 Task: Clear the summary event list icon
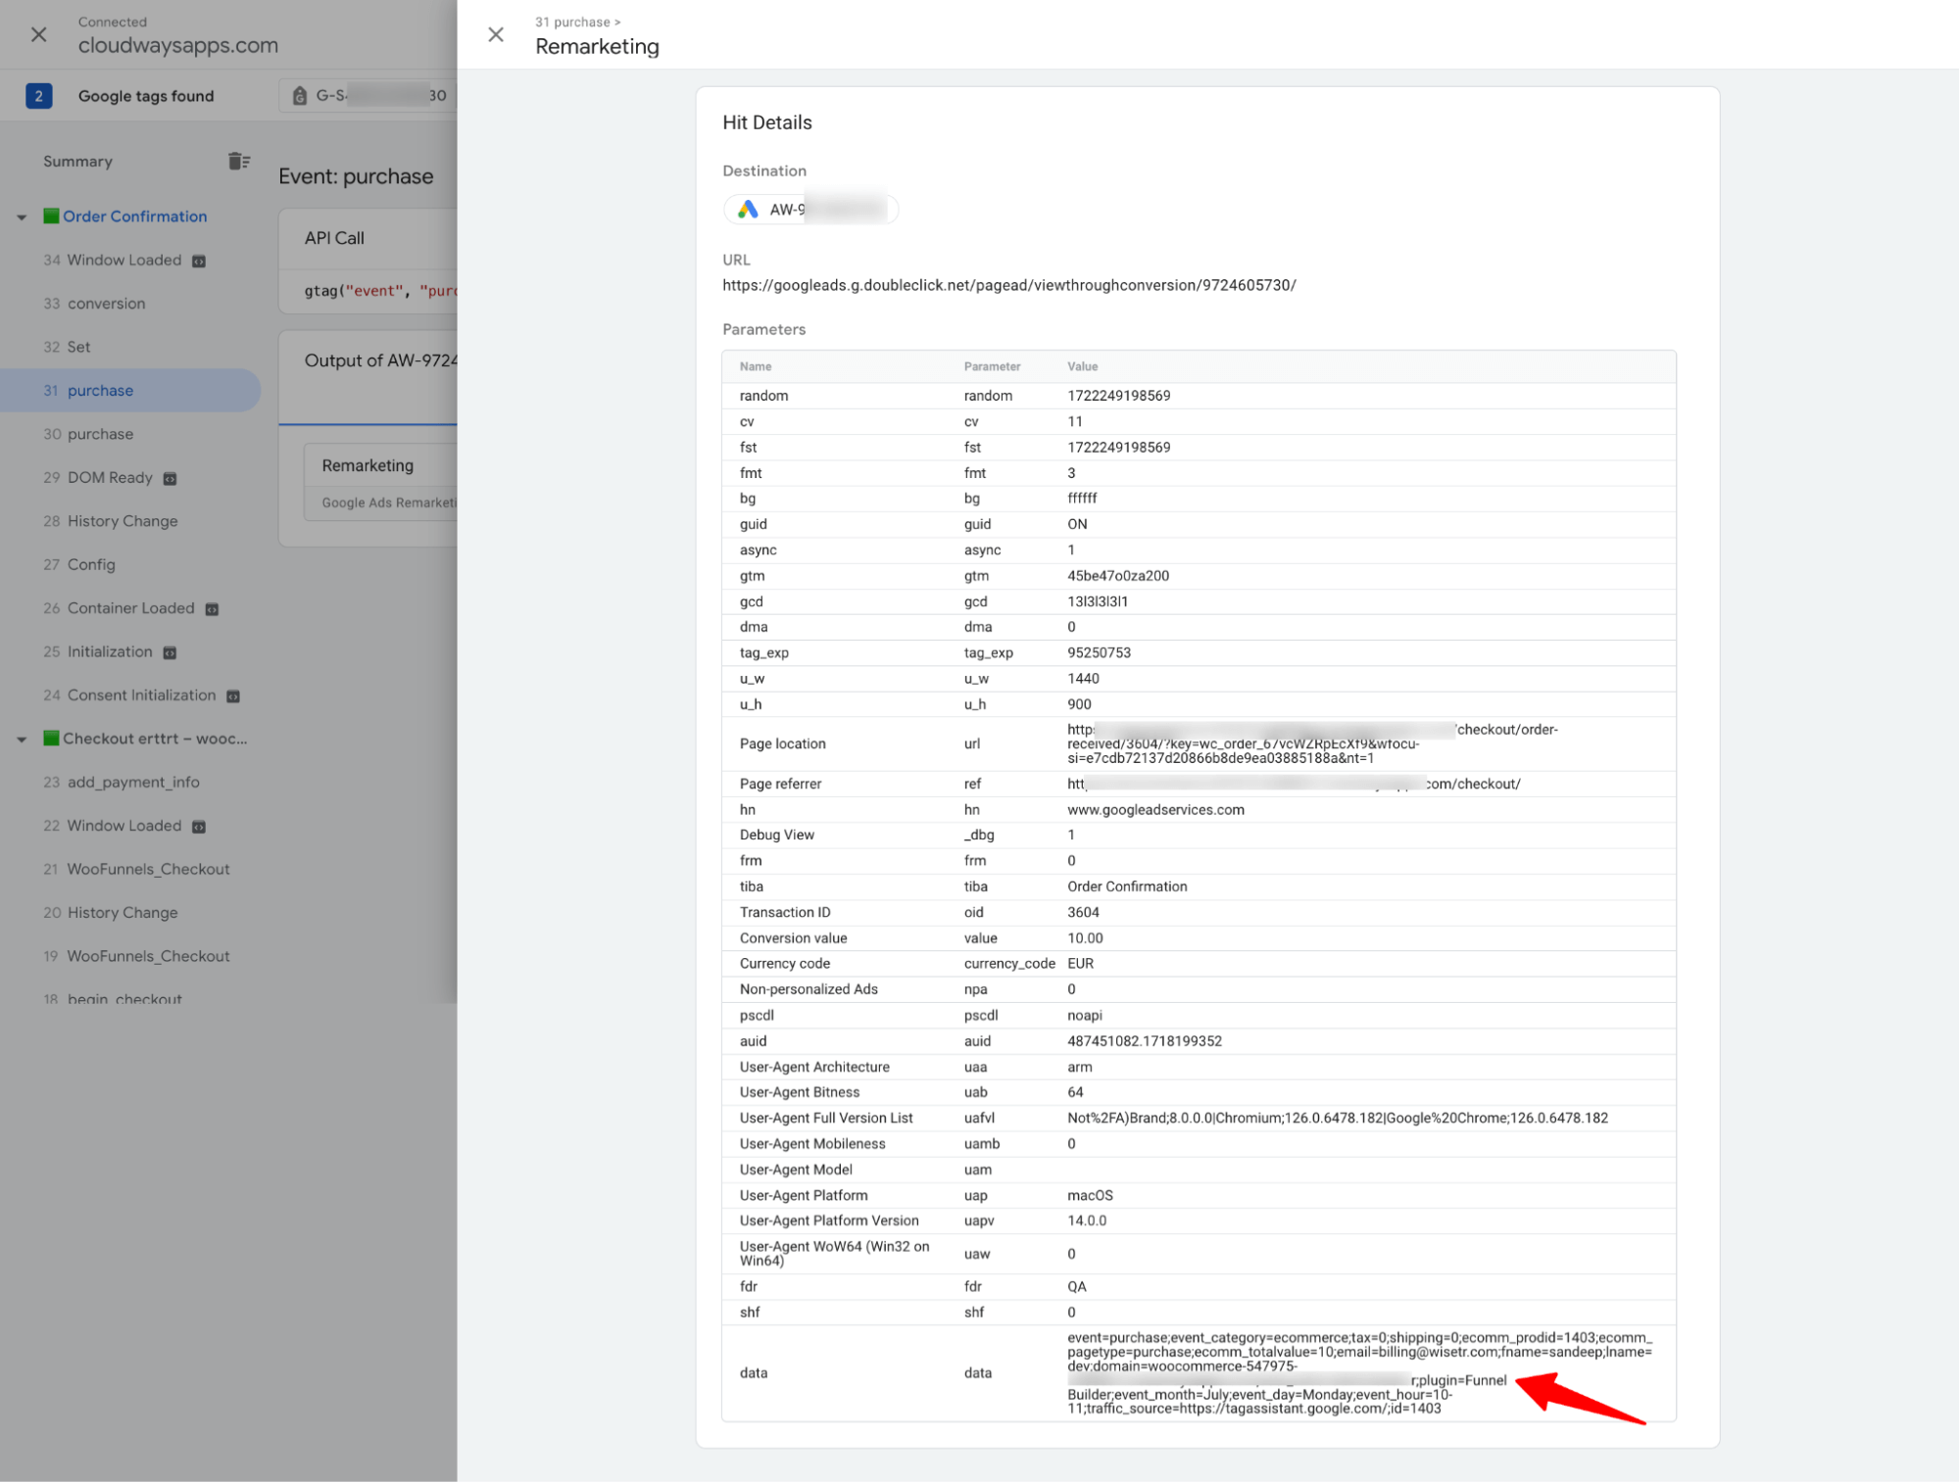tap(238, 162)
